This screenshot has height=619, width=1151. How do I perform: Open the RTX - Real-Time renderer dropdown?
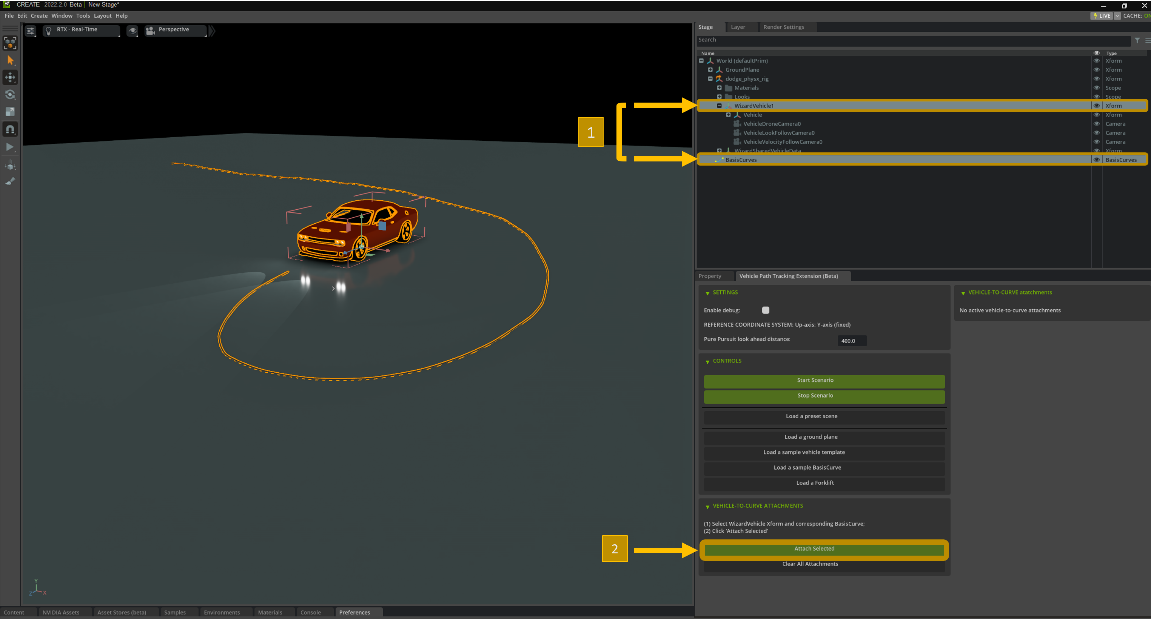[81, 30]
